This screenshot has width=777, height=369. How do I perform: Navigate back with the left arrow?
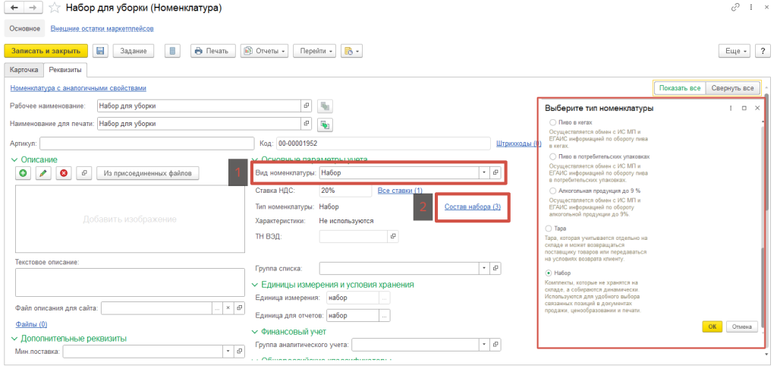(x=12, y=8)
